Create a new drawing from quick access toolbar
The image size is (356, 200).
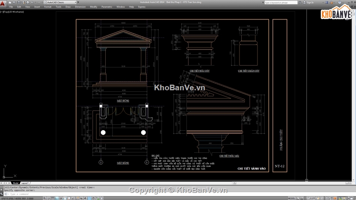coord(10,2)
